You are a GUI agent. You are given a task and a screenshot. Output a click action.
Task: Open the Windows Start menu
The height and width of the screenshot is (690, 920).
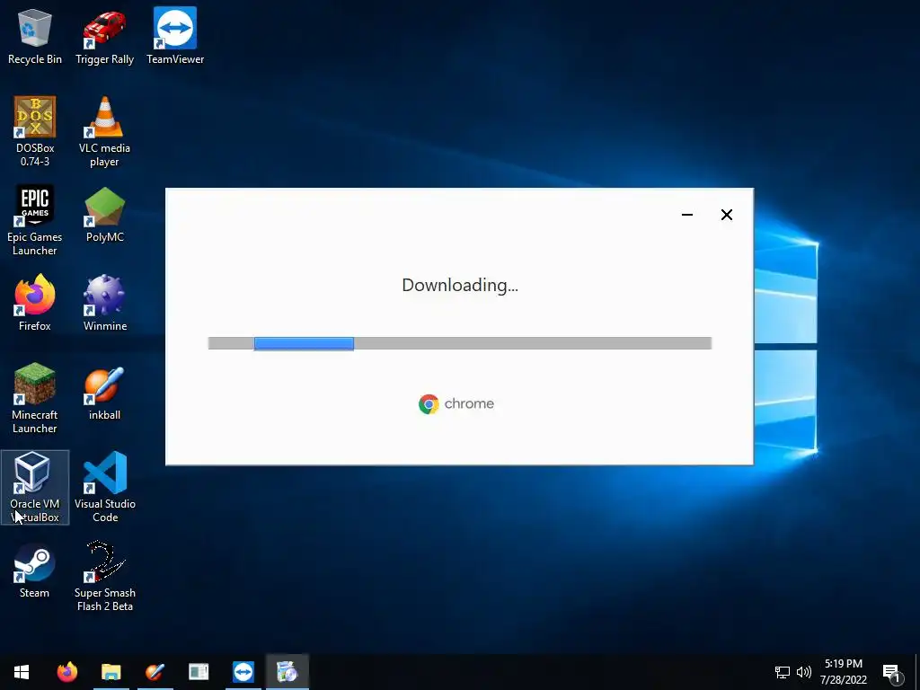point(22,672)
